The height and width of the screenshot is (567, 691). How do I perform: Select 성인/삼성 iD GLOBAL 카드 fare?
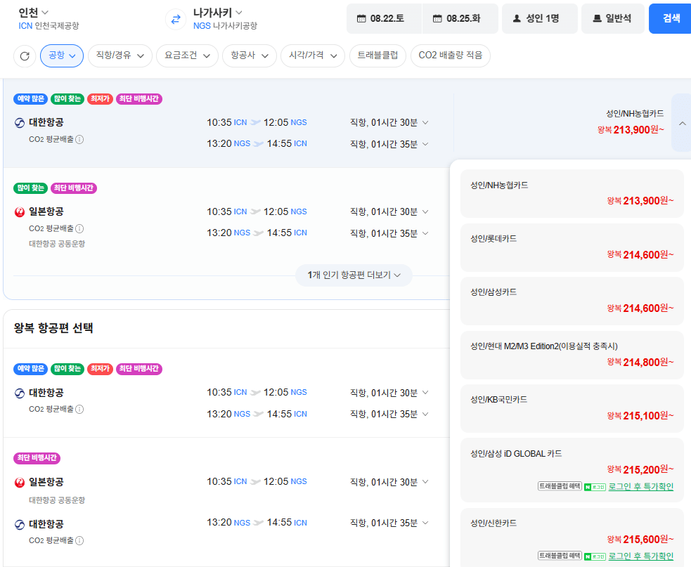(x=572, y=470)
